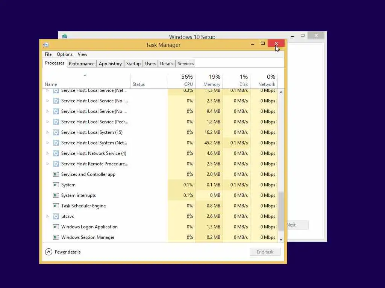Select the Windows Logon Application row name
The width and height of the screenshot is (385, 288).
coord(89,227)
